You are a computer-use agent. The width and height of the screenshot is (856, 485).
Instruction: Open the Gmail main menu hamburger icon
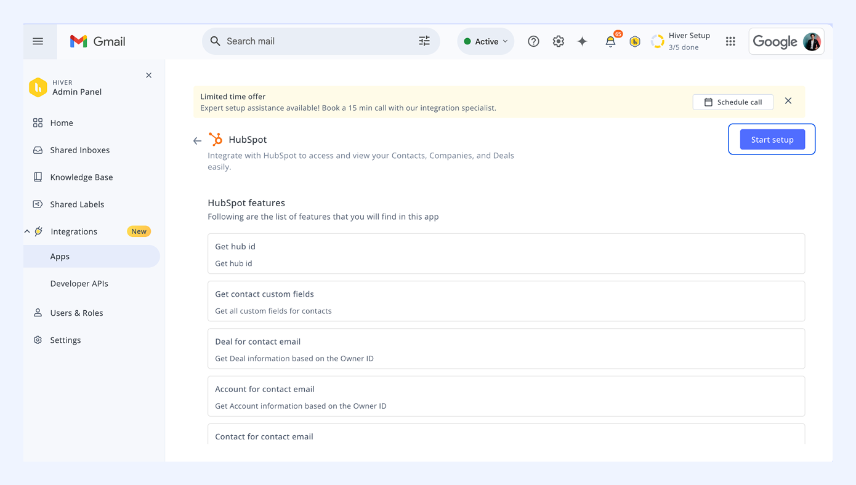pyautogui.click(x=38, y=41)
